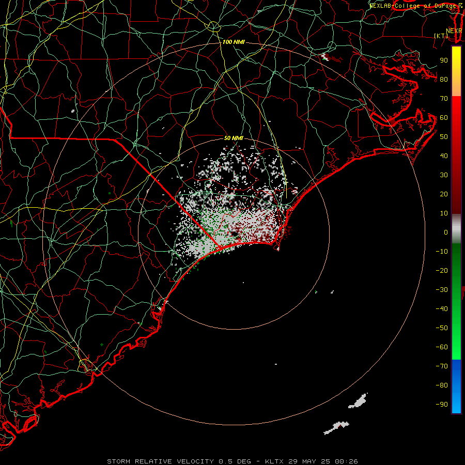Click the -30 value on the velocity color scale
465x465 pixels.
442,290
